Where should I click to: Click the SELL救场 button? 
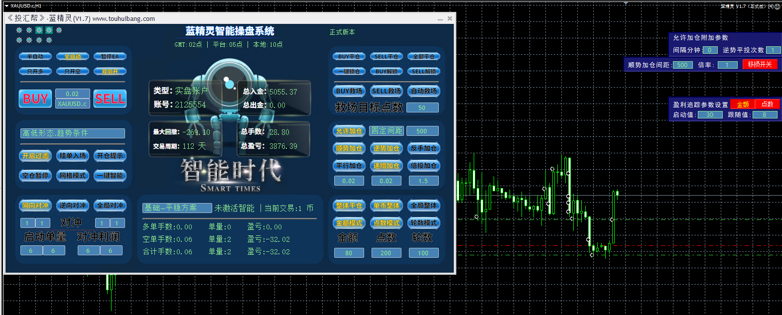pos(387,91)
